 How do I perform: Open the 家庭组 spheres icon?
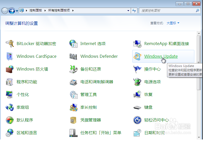pyautogui.click(x=10, y=107)
